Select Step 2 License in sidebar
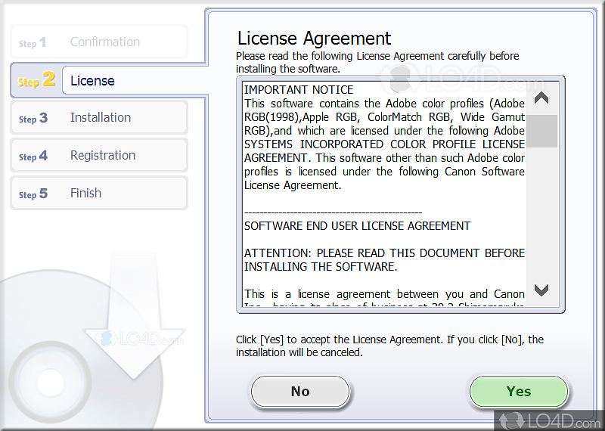The height and width of the screenshot is (431, 605). [108, 80]
